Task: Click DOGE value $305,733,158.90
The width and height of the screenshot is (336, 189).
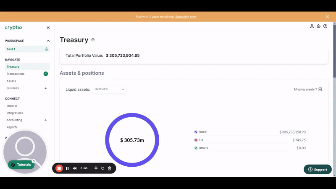Action: click(x=292, y=132)
